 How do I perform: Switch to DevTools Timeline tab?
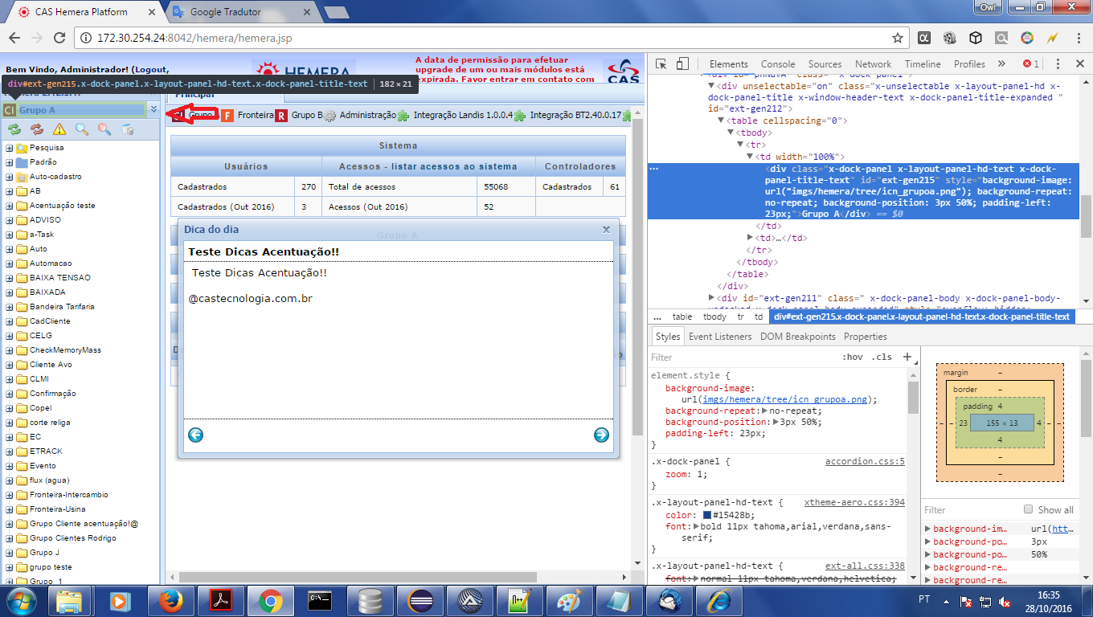point(923,64)
